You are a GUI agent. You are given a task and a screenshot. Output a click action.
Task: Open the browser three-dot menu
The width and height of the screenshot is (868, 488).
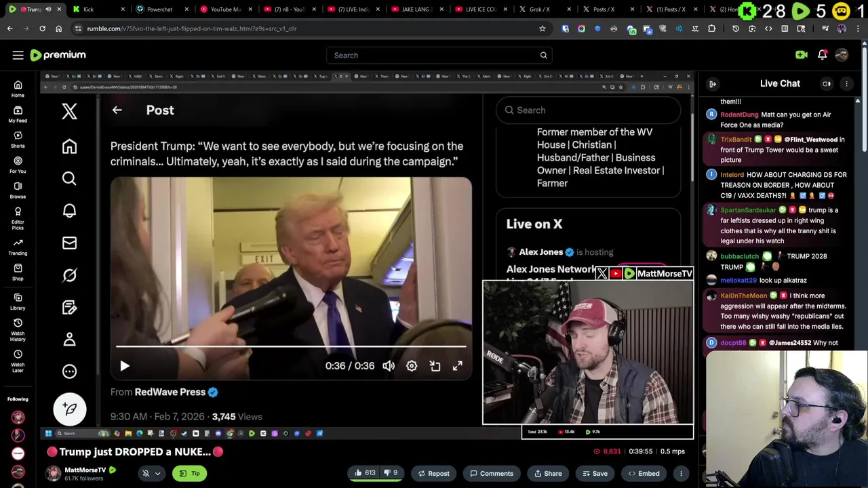pyautogui.click(x=859, y=28)
